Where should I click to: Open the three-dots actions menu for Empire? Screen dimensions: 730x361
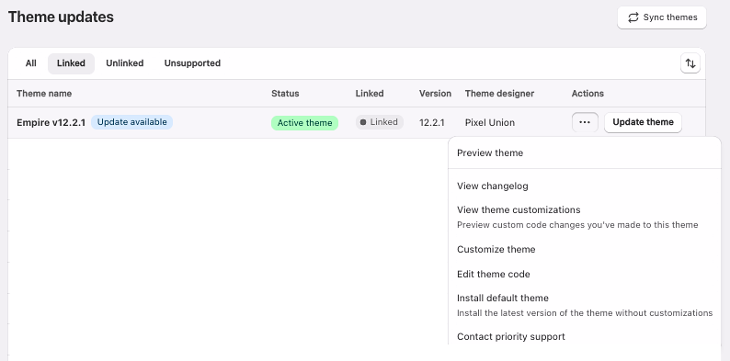tap(585, 122)
